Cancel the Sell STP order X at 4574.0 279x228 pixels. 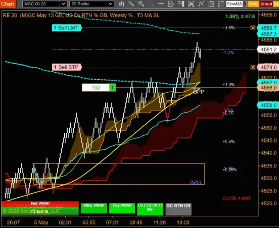point(253,67)
